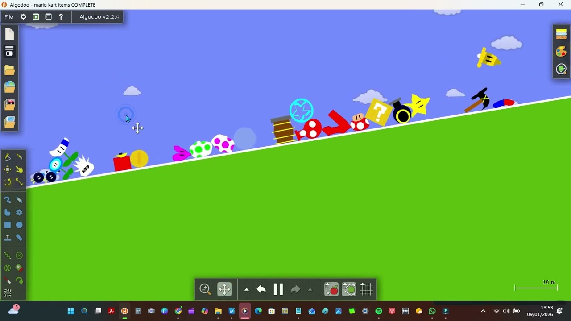The height and width of the screenshot is (321, 571).
Task: Undo the last action
Action: pyautogui.click(x=261, y=289)
